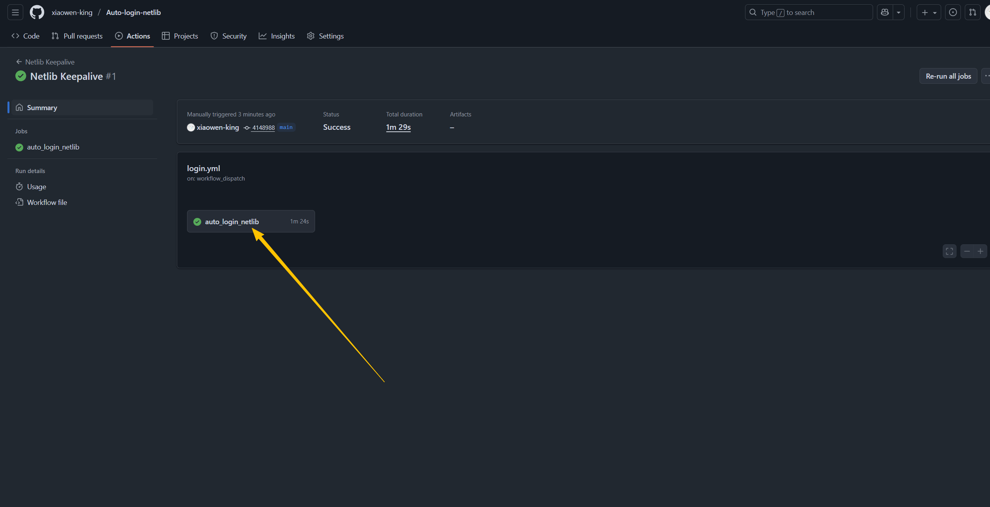Open the more options menu beside Re-run

pos(986,76)
